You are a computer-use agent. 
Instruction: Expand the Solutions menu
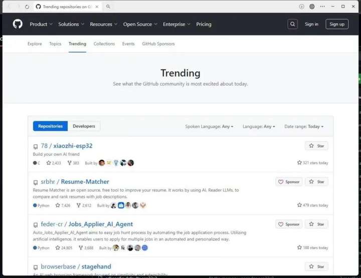point(71,24)
